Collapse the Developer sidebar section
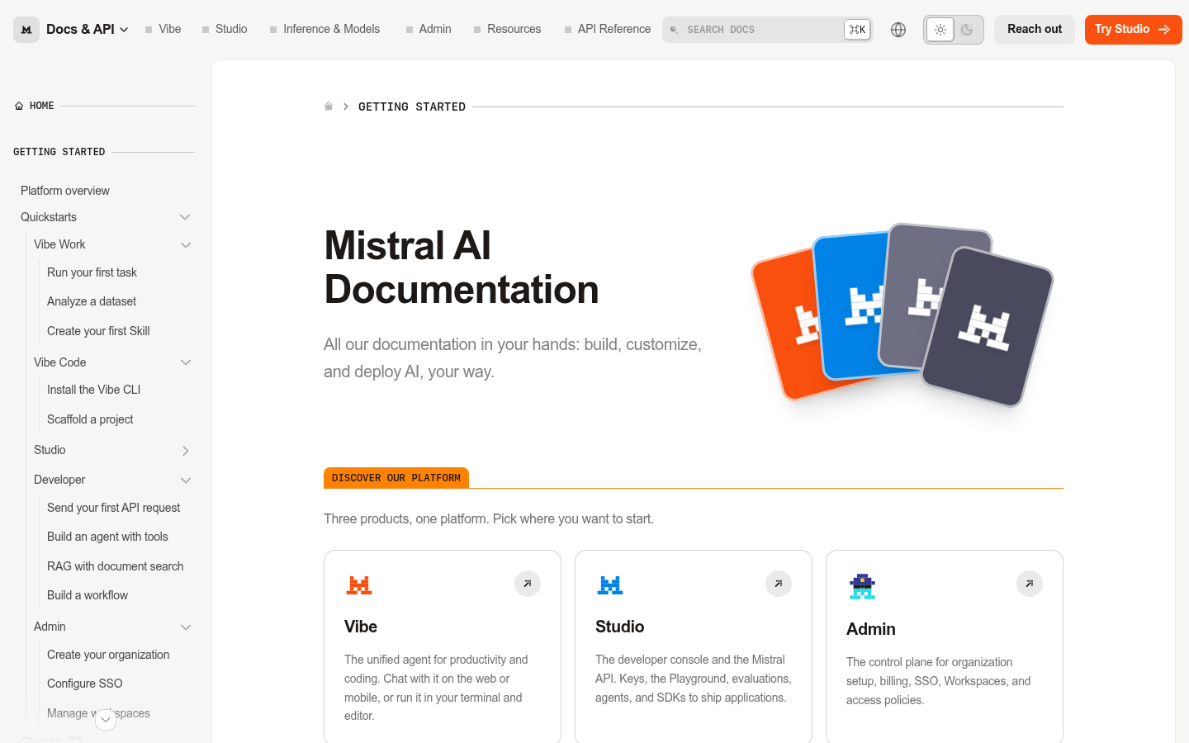This screenshot has width=1189, height=743. [186, 480]
